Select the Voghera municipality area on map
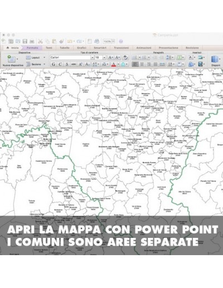 click(86, 145)
